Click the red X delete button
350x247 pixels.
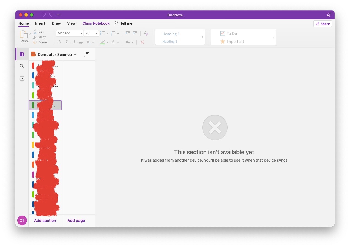[x=142, y=42]
